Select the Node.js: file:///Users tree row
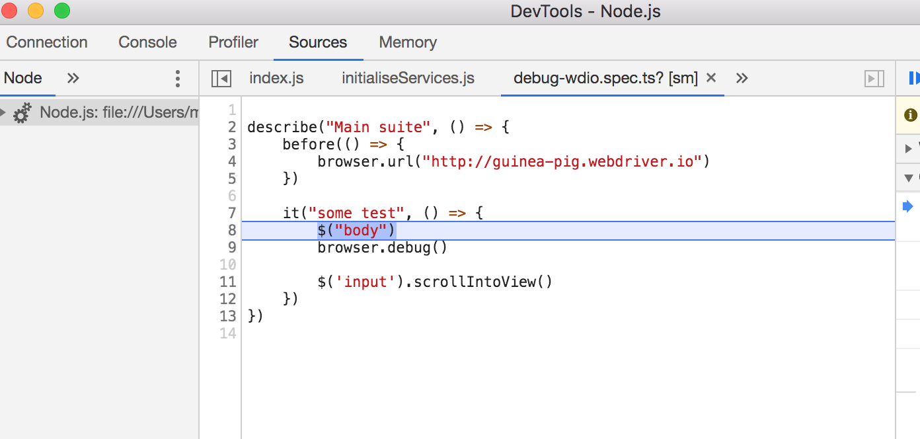920x439 pixels. click(x=99, y=112)
